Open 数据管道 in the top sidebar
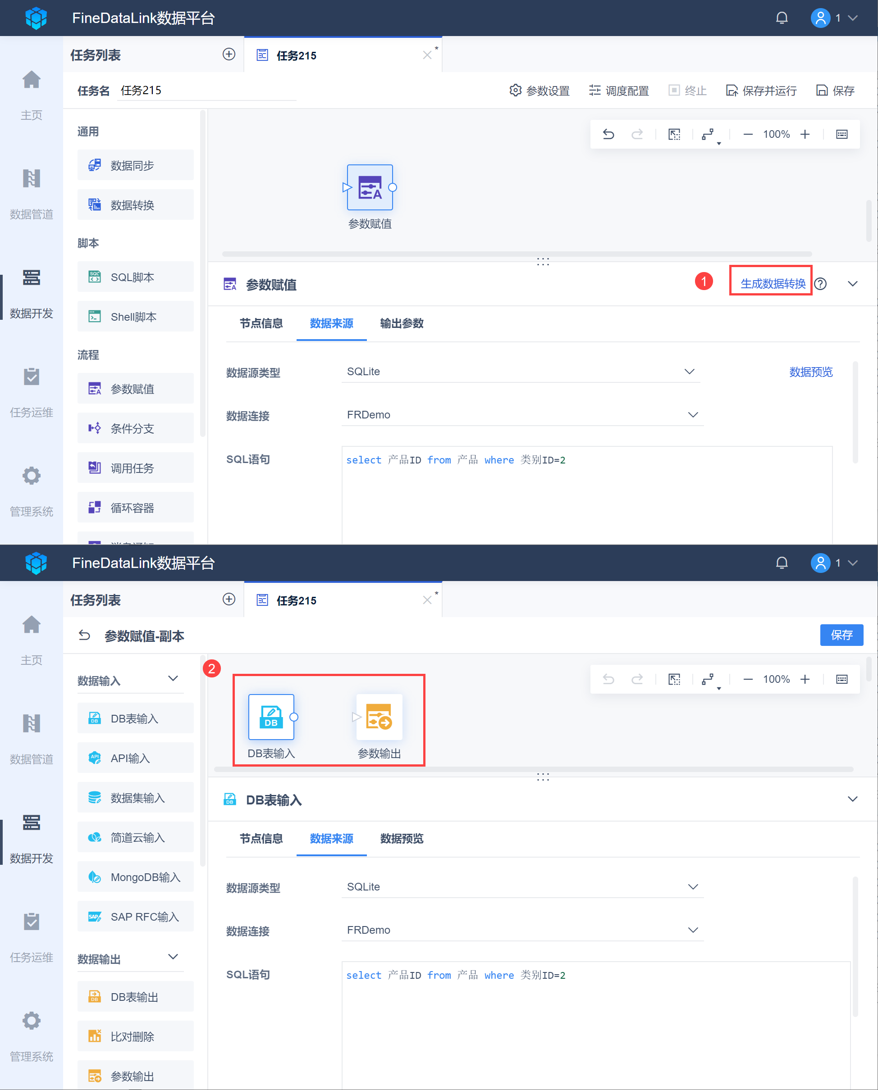 click(x=32, y=194)
